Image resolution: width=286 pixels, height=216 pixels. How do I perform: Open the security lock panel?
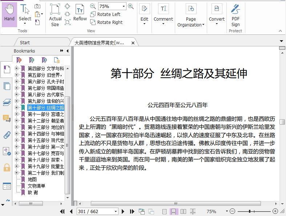(7, 167)
